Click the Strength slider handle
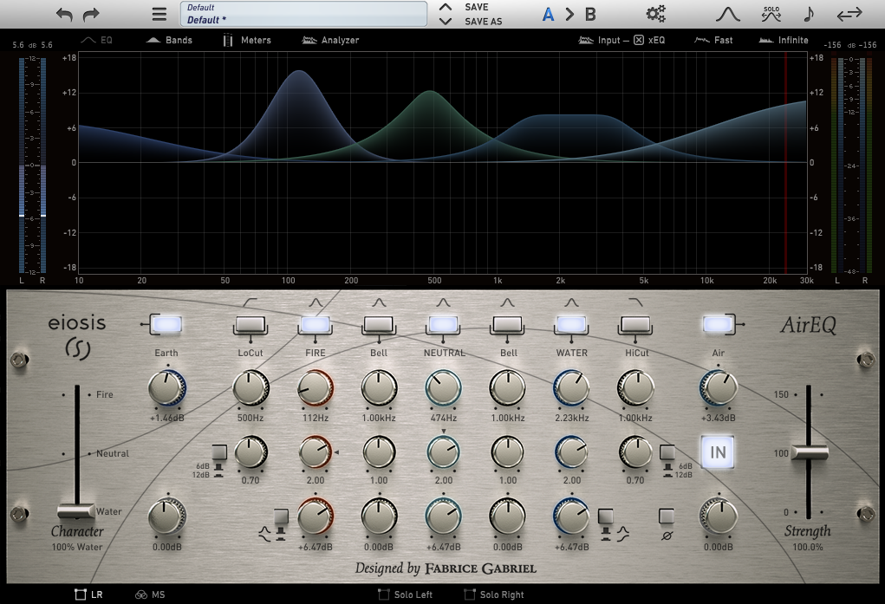 809,452
